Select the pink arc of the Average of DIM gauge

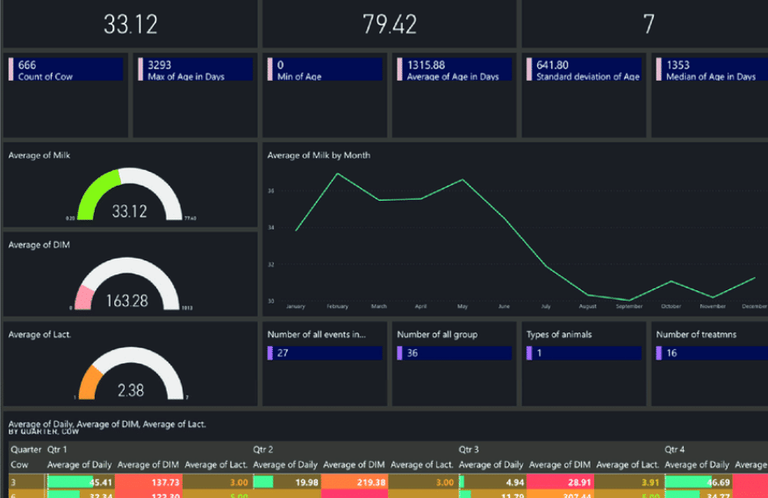[84, 298]
